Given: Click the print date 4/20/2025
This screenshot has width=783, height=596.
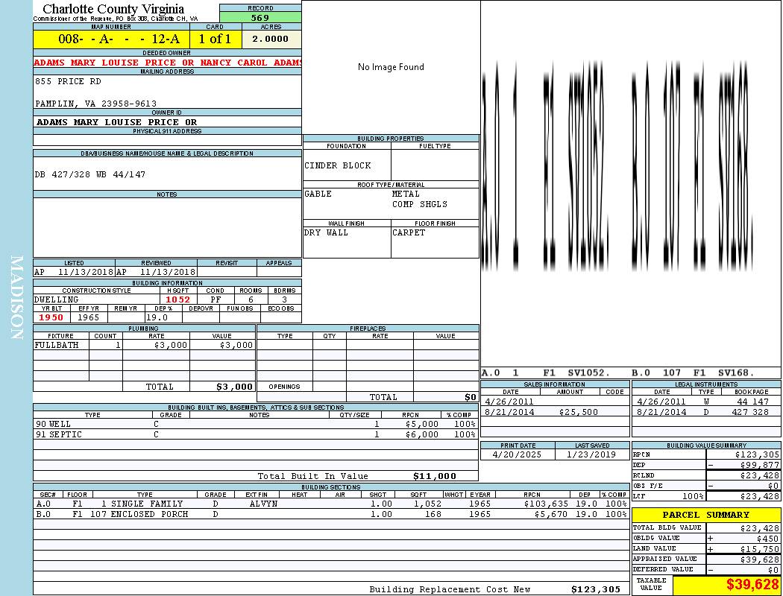Looking at the screenshot, I should (517, 455).
